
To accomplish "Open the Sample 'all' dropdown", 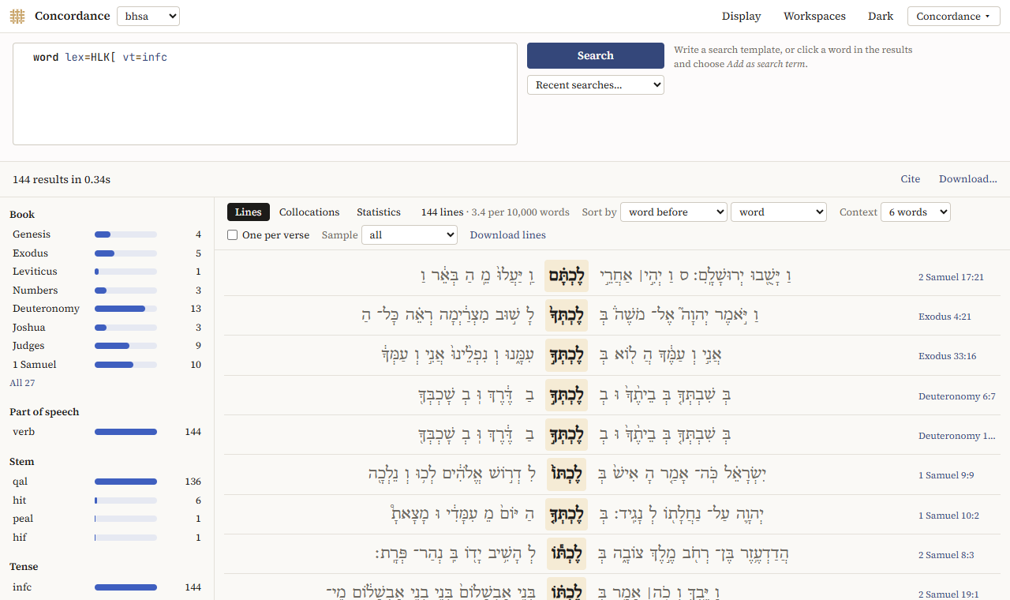I will pyautogui.click(x=410, y=234).
